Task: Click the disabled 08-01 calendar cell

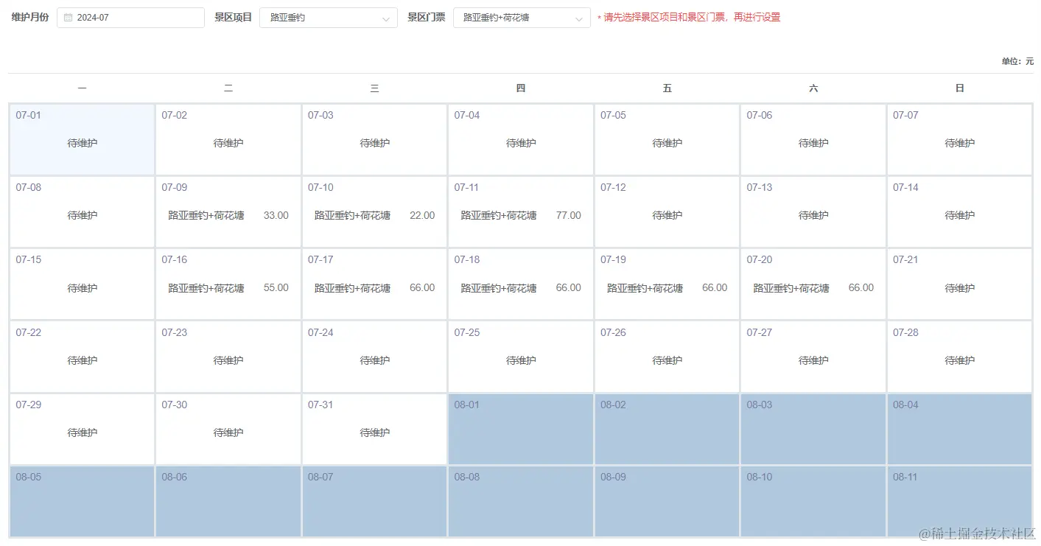Action: (519, 427)
